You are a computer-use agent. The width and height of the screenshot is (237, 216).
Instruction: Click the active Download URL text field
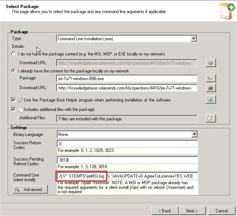[x=127, y=88]
